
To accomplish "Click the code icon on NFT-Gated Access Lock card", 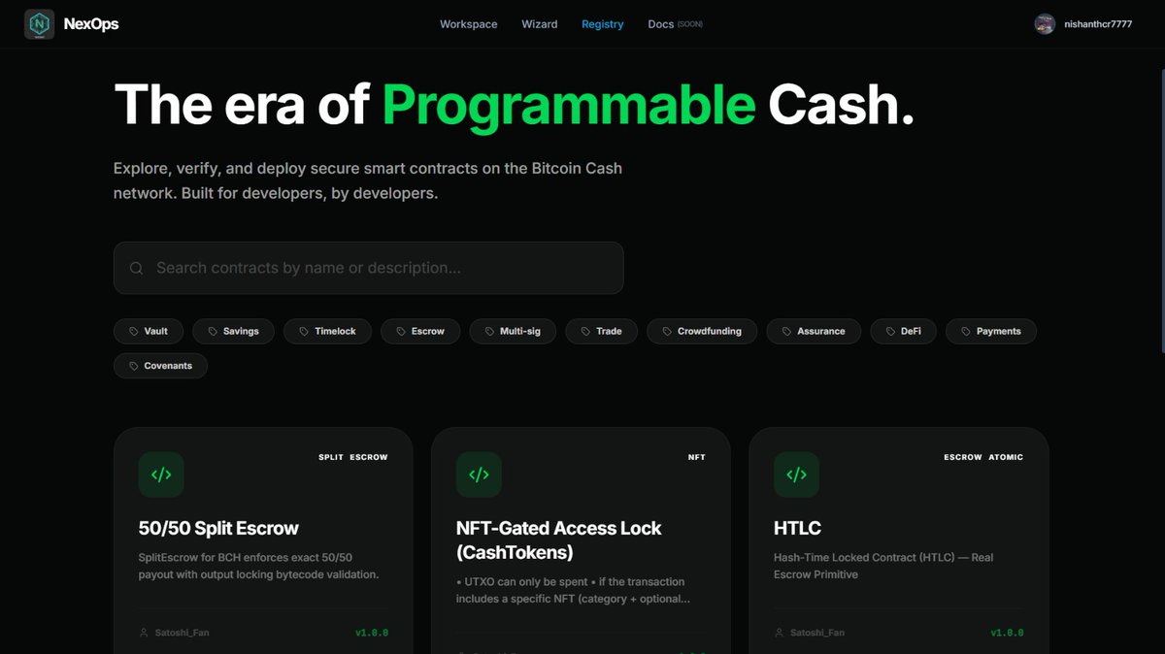I will (479, 474).
